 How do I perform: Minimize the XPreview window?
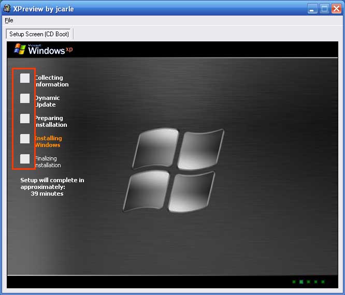(x=312, y=9)
